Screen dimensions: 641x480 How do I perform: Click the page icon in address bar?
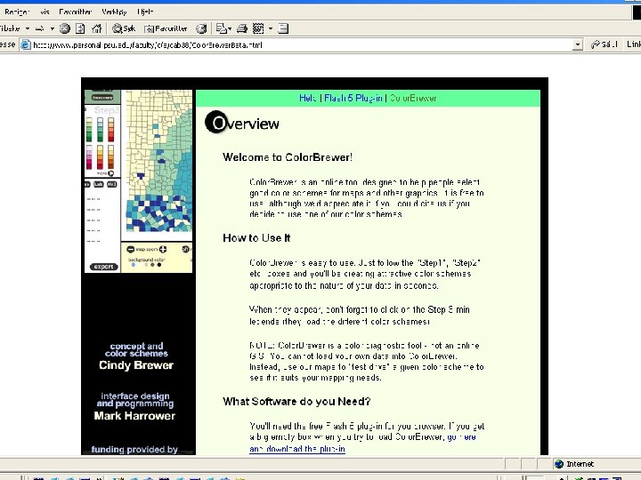click(x=26, y=45)
